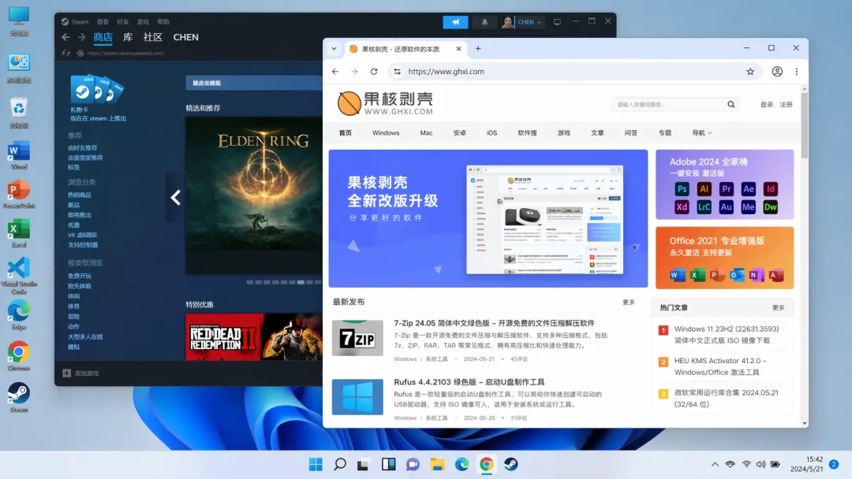Show hidden system tray icons chevron
The width and height of the screenshot is (852, 479).
click(x=715, y=464)
